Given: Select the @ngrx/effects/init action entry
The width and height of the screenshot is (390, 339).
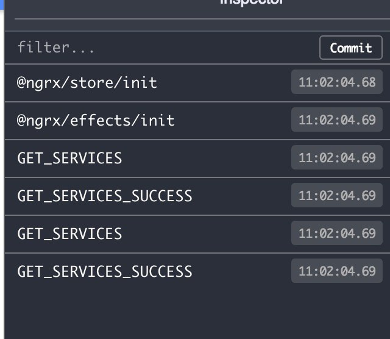Looking at the screenshot, I should tap(197, 121).
